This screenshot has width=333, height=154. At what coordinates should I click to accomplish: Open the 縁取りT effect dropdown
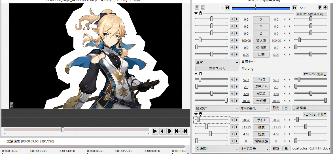pos(217,109)
